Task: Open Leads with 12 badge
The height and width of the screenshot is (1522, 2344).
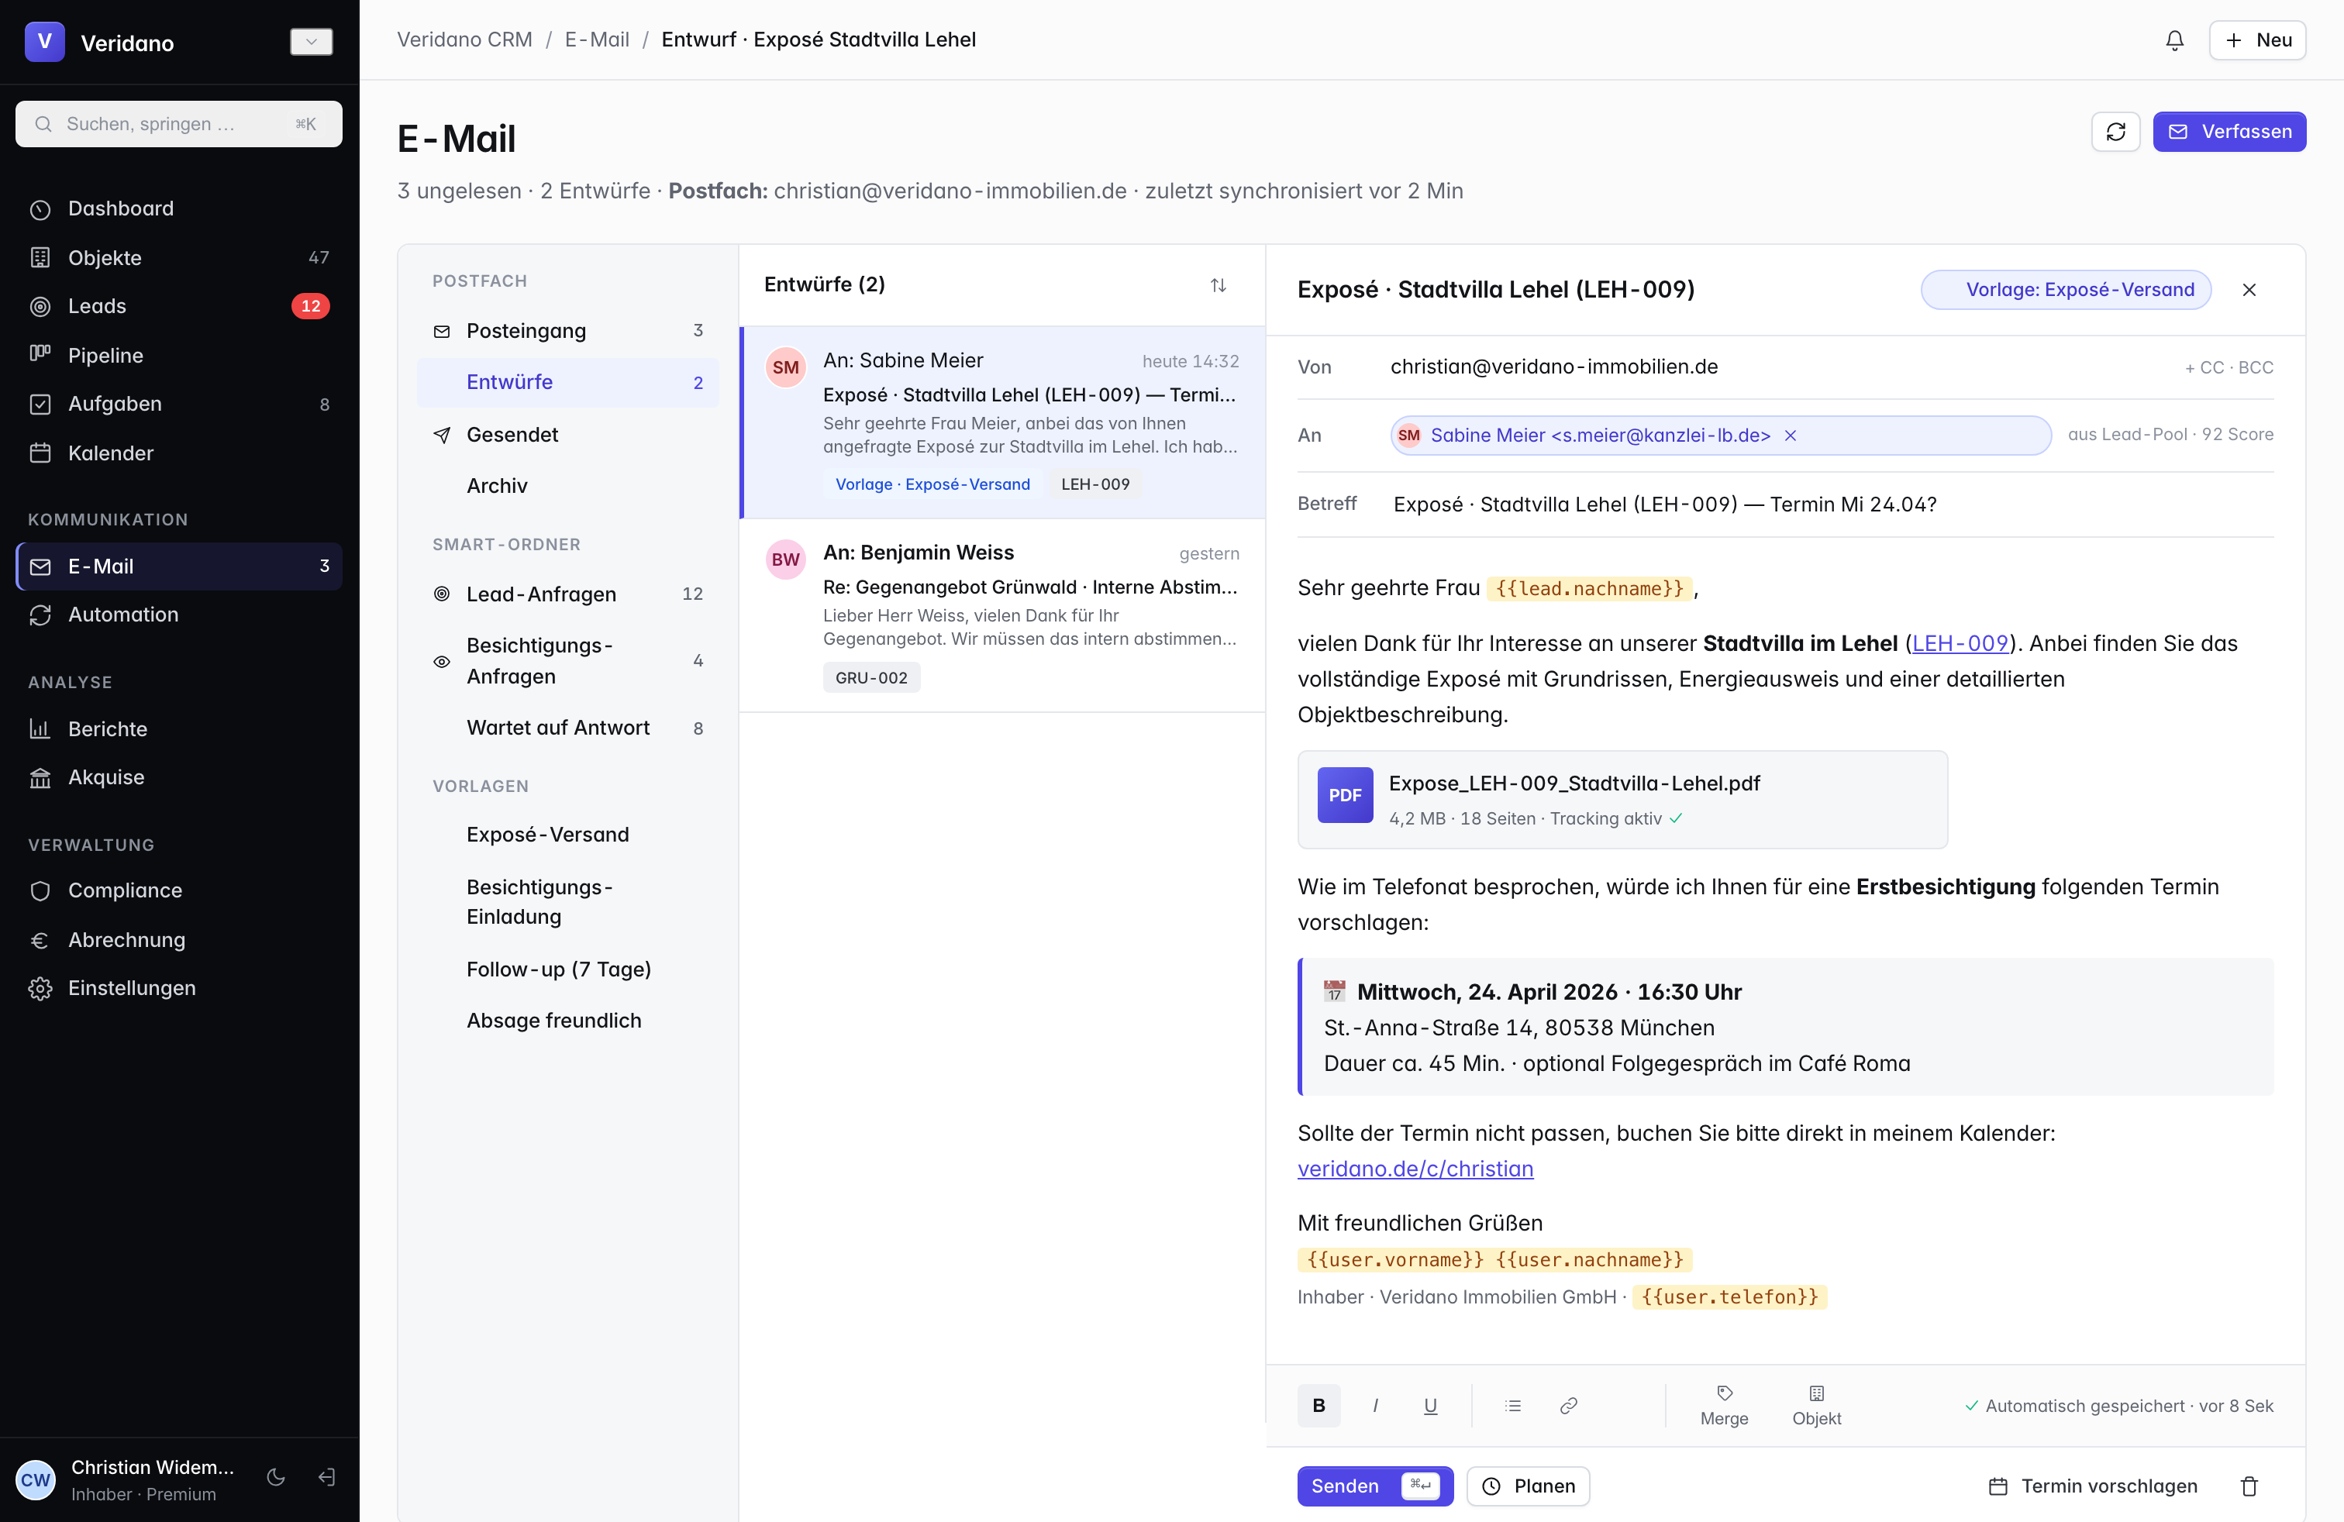Action: tap(178, 306)
